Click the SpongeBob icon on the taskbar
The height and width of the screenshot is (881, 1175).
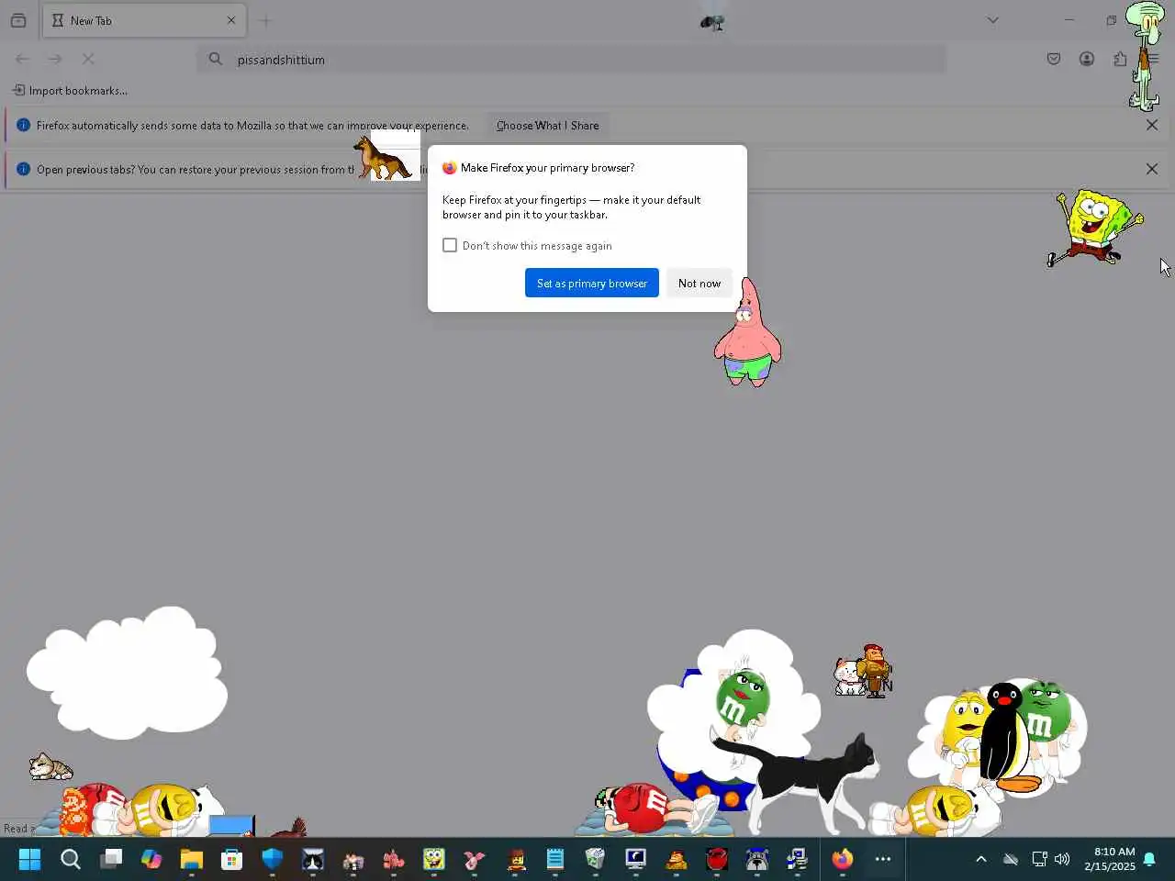tap(434, 859)
